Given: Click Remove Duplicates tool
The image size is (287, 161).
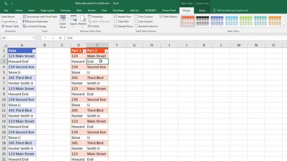Looking at the screenshot, I should (35, 21).
